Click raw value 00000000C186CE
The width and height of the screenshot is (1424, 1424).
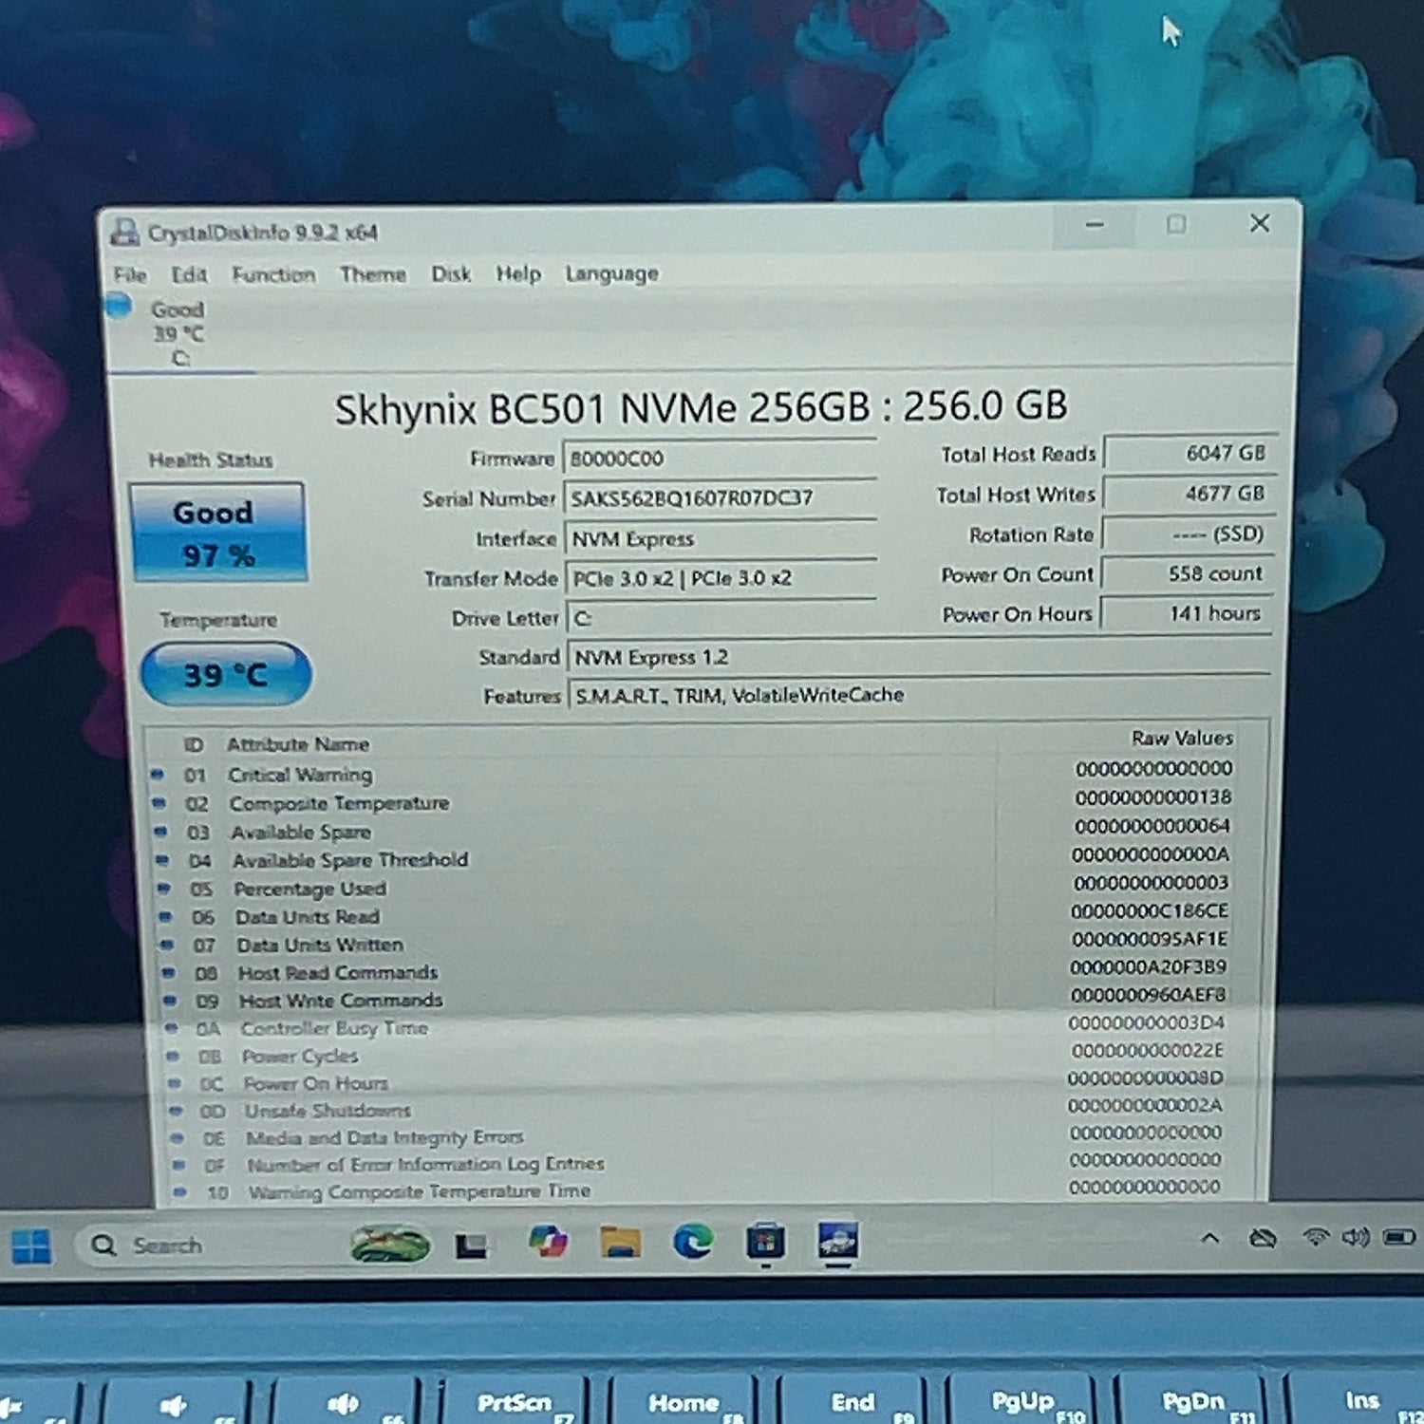1149,910
